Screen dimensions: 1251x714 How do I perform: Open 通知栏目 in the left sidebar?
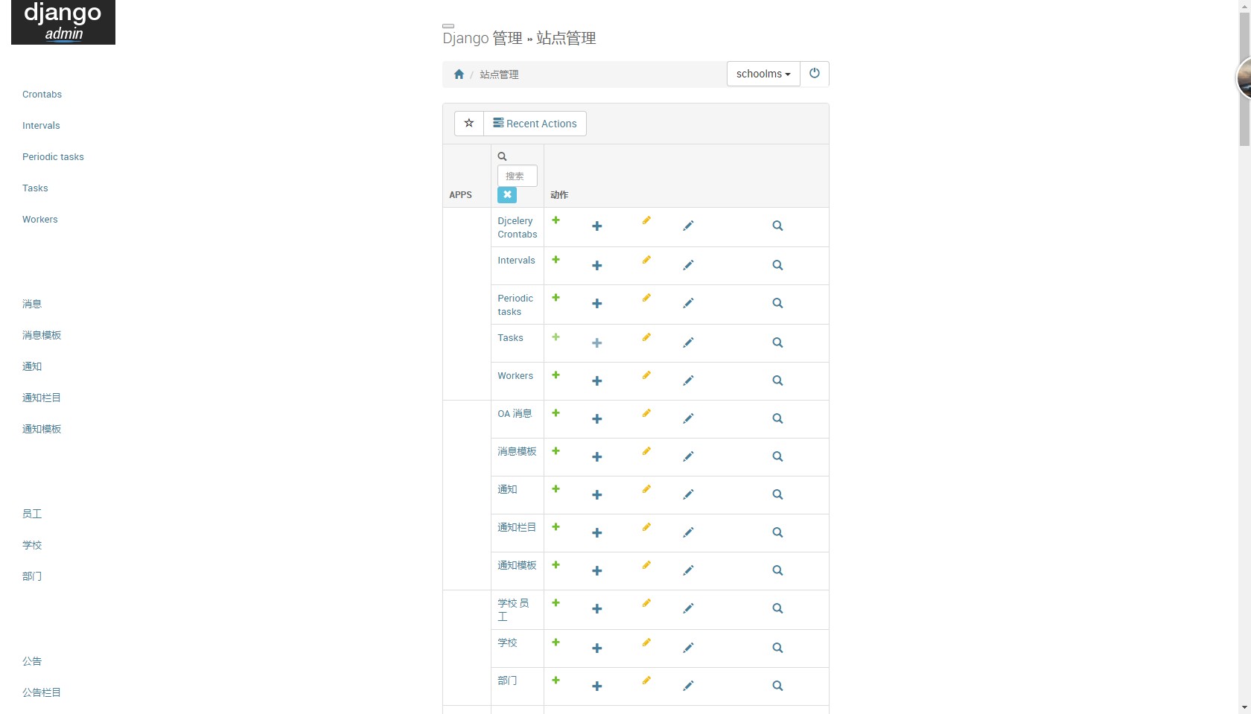point(42,398)
